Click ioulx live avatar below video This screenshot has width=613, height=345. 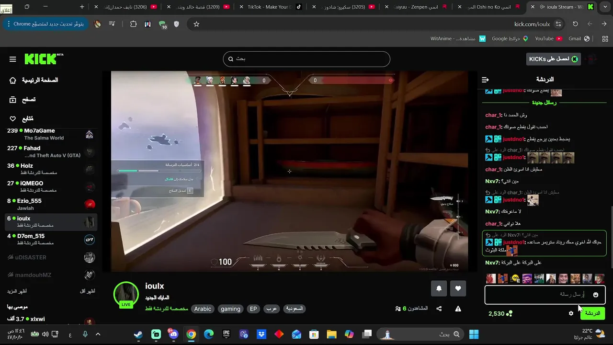click(x=126, y=294)
